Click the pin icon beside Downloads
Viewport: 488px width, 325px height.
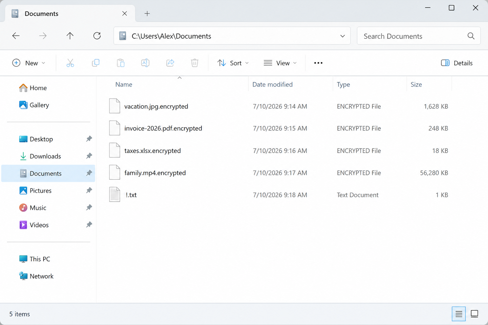[x=89, y=156]
